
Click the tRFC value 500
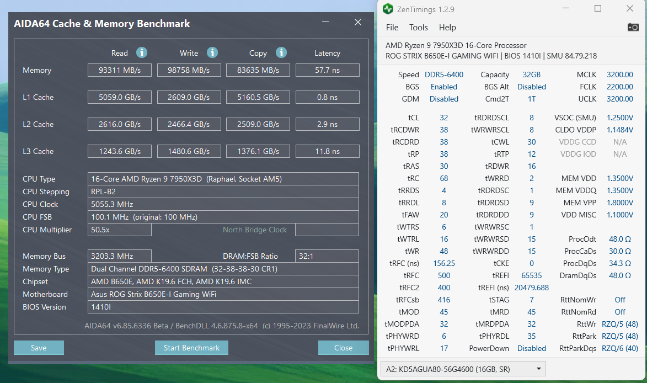(x=444, y=275)
